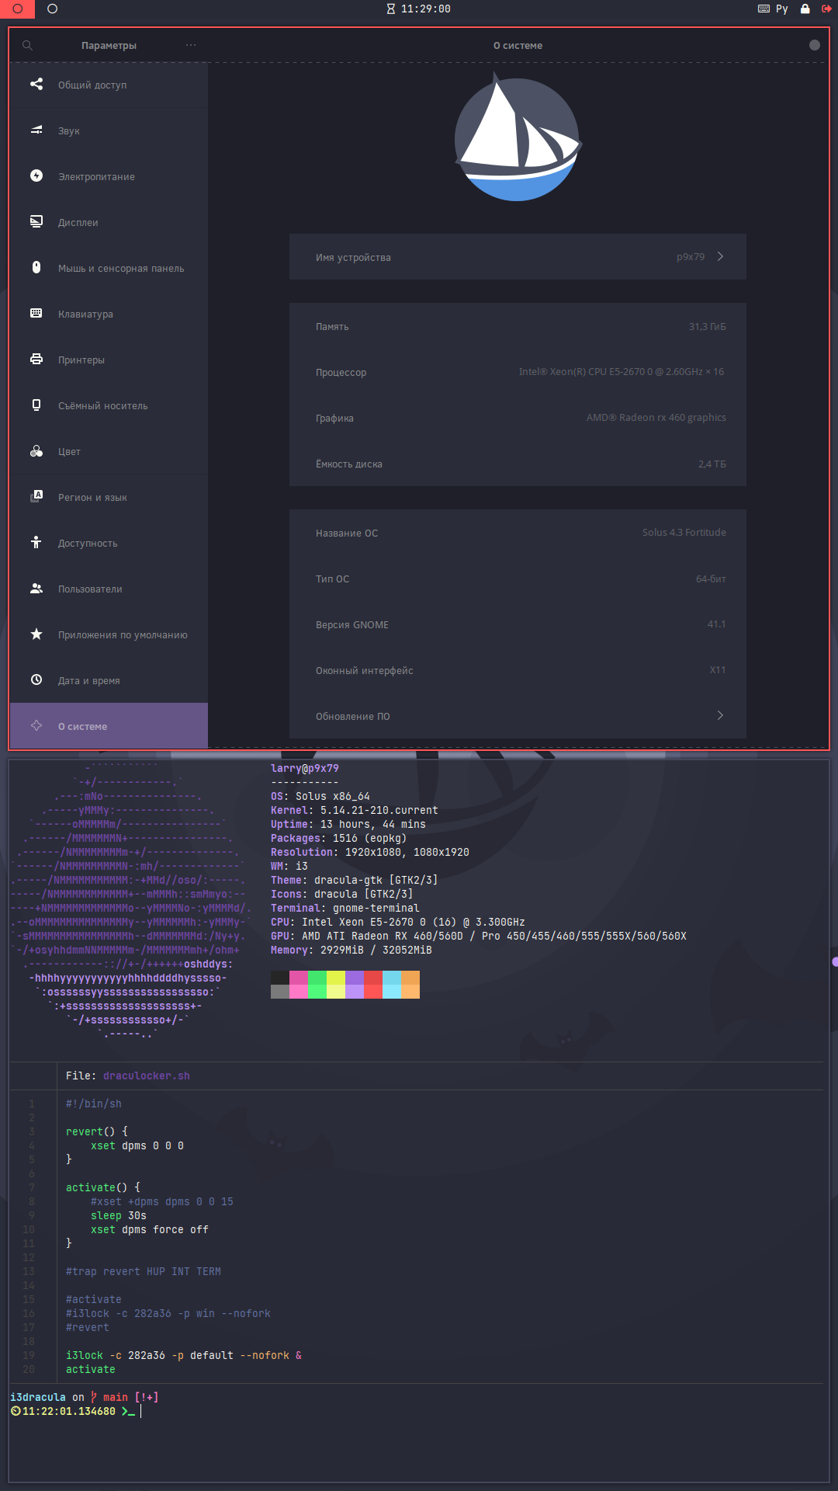Click the language icon for Регион и язык

tap(36, 496)
